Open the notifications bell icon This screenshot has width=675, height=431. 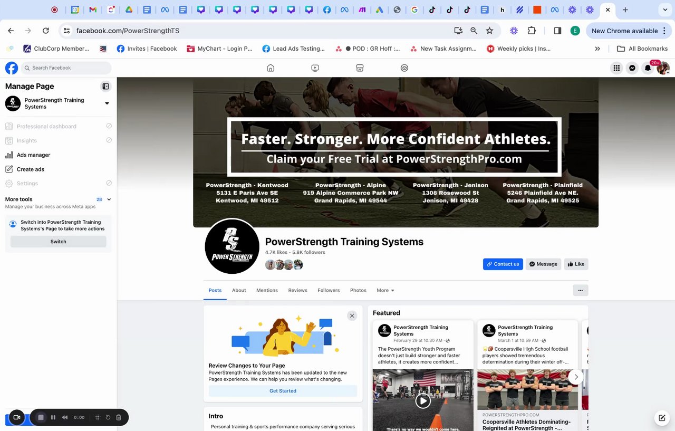pyautogui.click(x=648, y=68)
